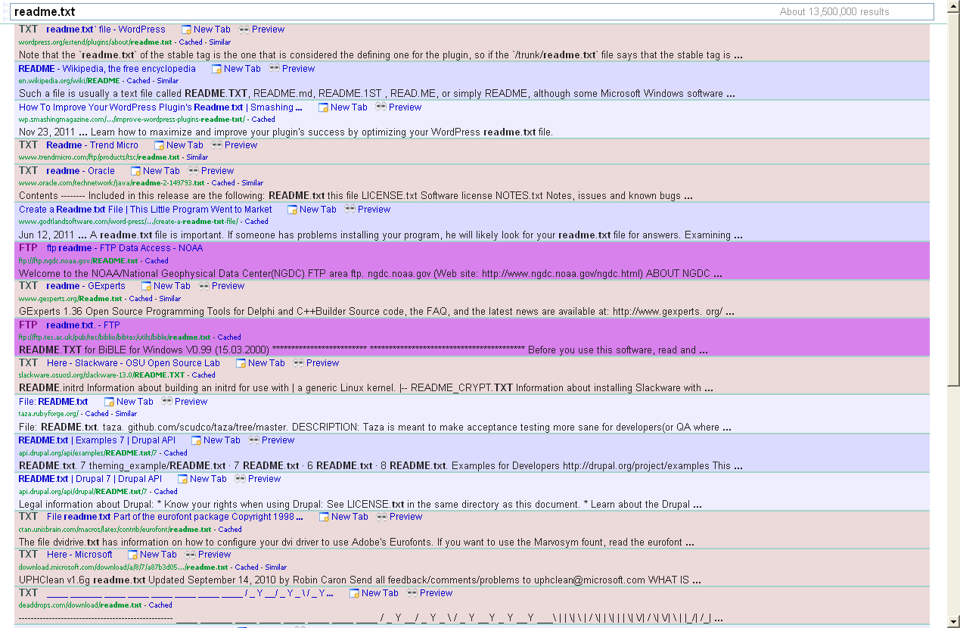
Task: Open ftp readme NOAA FTP Data Access link
Action: click(x=124, y=248)
